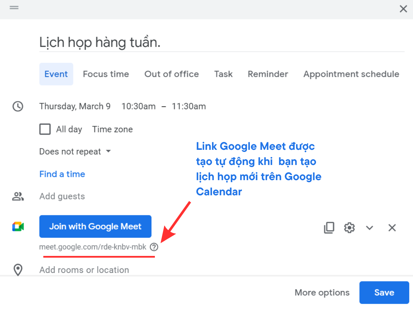Save the event
413x310 pixels.
[384, 292]
